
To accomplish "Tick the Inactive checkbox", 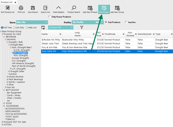I will (x=126, y=22).
